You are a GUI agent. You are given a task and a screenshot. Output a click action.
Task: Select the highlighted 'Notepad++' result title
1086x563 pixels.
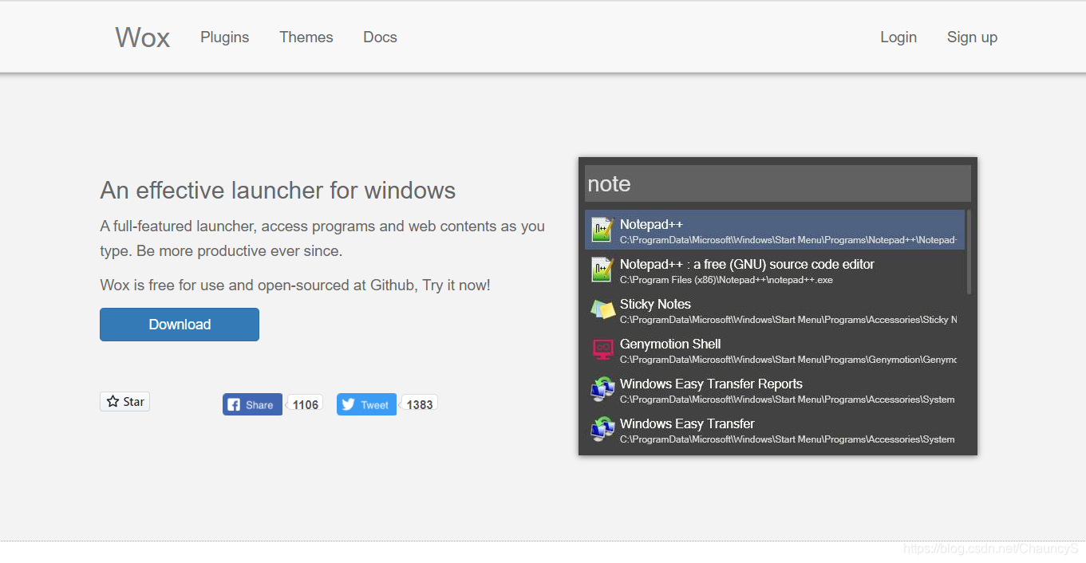pos(651,224)
